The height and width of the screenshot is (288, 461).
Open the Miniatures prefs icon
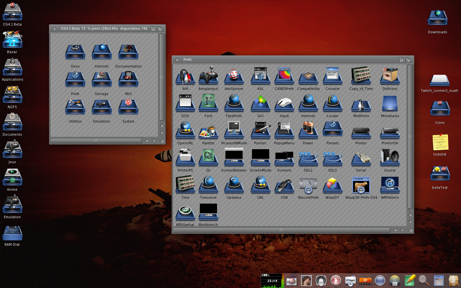[x=390, y=104]
